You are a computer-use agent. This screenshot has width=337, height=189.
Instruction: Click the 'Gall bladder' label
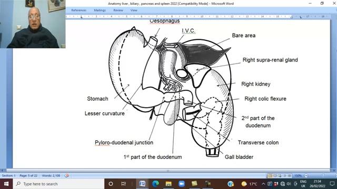(239, 157)
